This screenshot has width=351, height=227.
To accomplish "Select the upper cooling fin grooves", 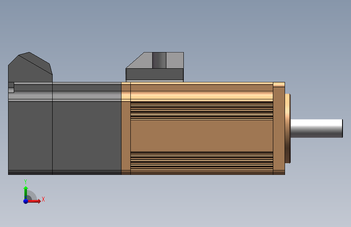I will [x=202, y=111].
